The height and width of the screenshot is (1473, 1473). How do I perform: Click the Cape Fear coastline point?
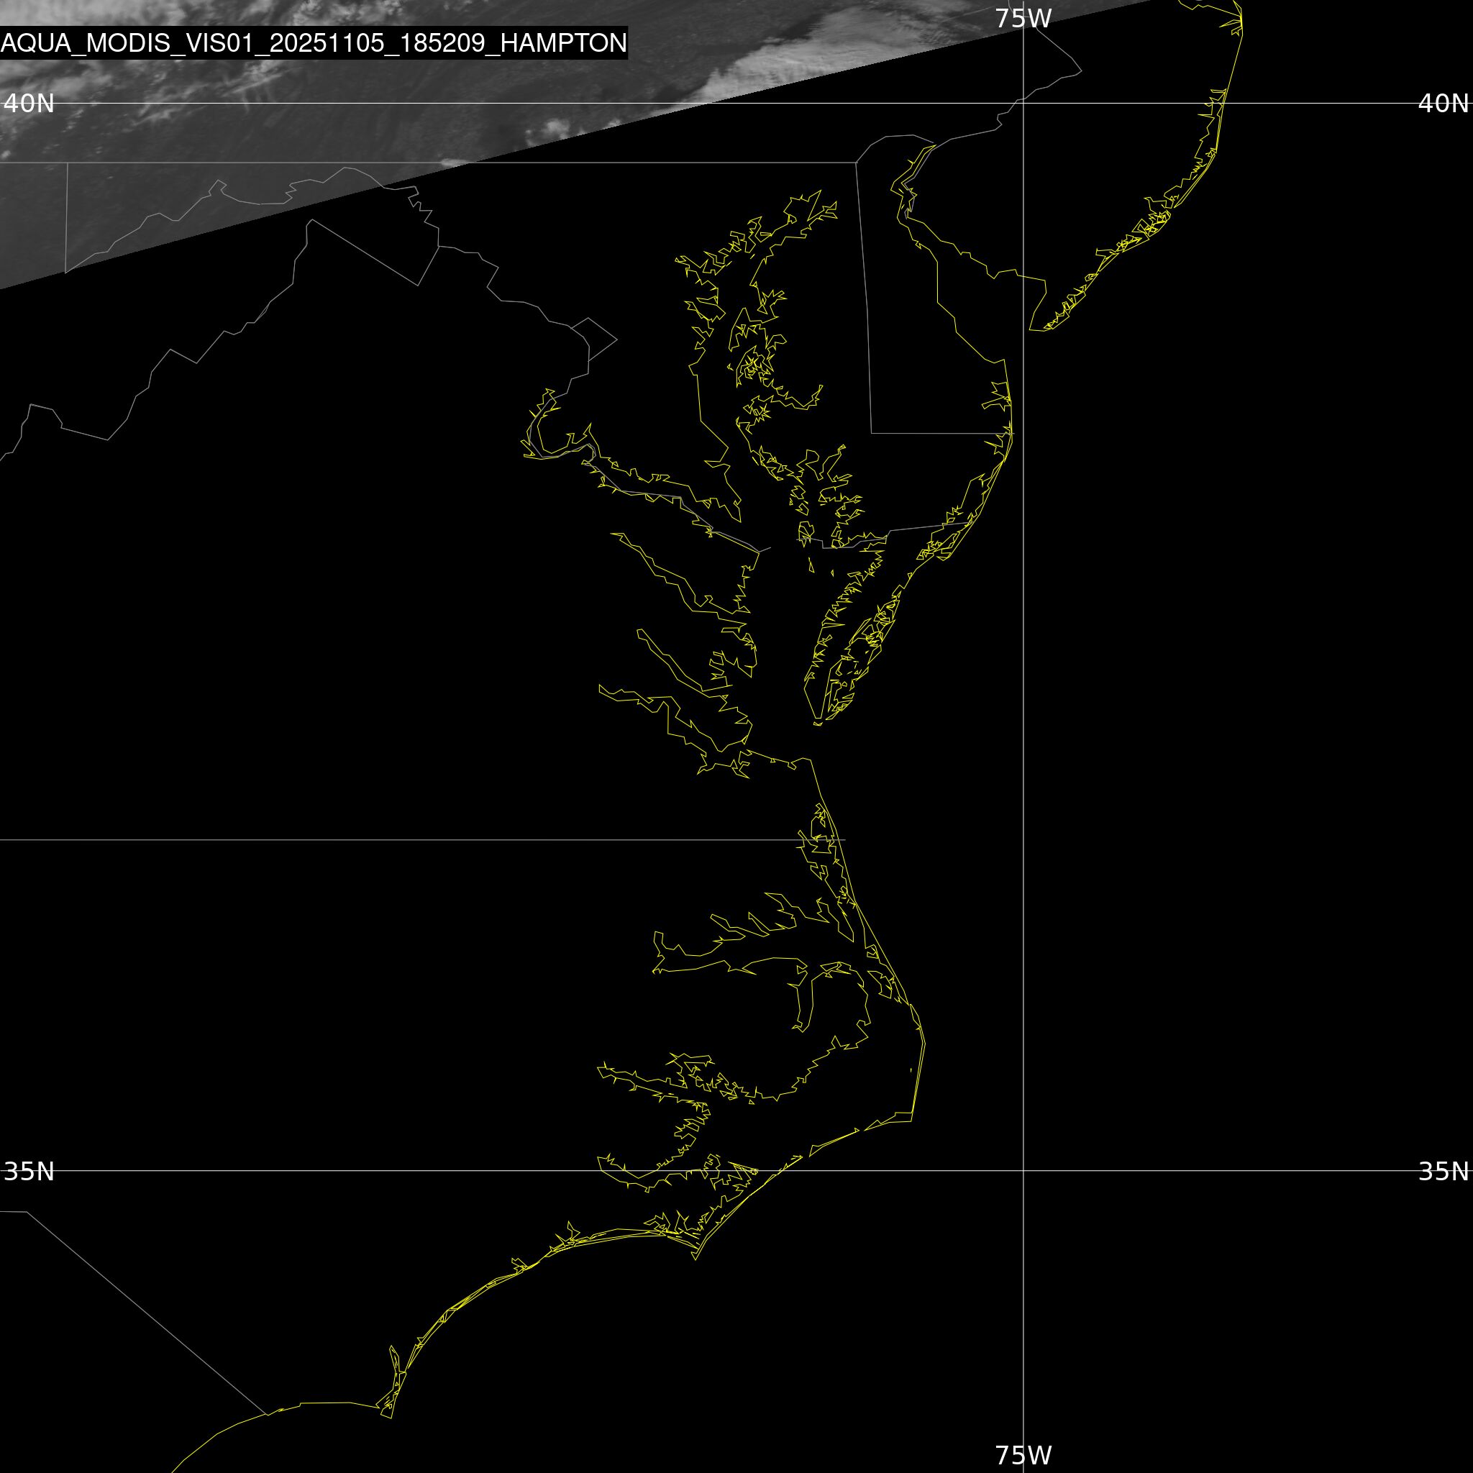click(391, 1418)
